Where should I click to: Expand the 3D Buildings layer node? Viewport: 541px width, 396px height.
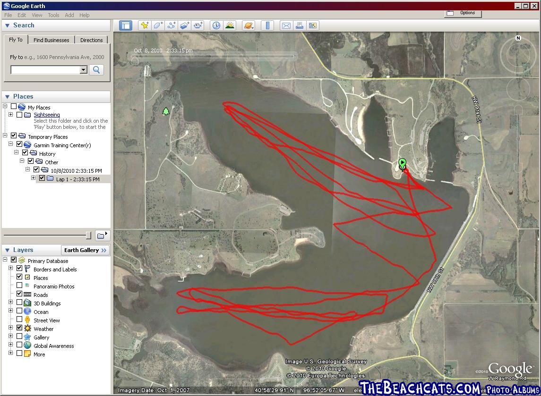(11, 302)
